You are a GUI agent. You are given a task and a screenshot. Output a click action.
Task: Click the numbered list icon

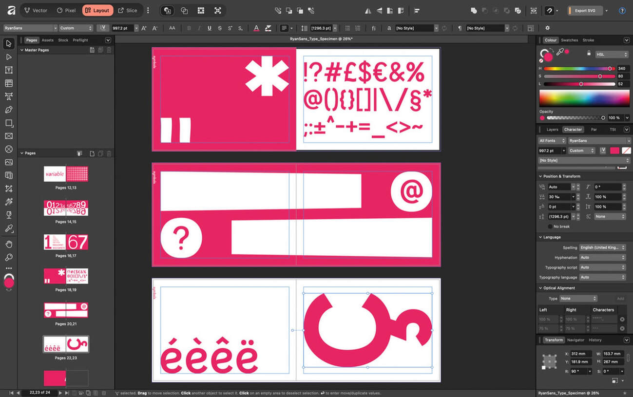[358, 28]
